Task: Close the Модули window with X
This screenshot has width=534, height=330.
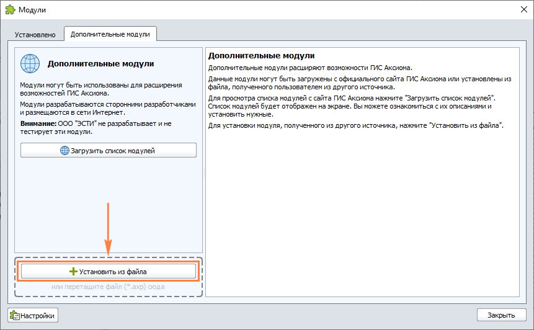Action: [x=519, y=11]
